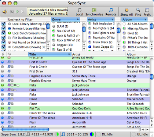The height and width of the screenshot is (137, 154).
Task: Sort track list by Title header
Action: (x=50, y=54)
